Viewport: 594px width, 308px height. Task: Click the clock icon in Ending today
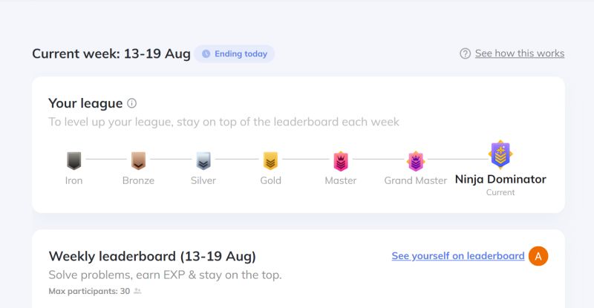(x=206, y=53)
